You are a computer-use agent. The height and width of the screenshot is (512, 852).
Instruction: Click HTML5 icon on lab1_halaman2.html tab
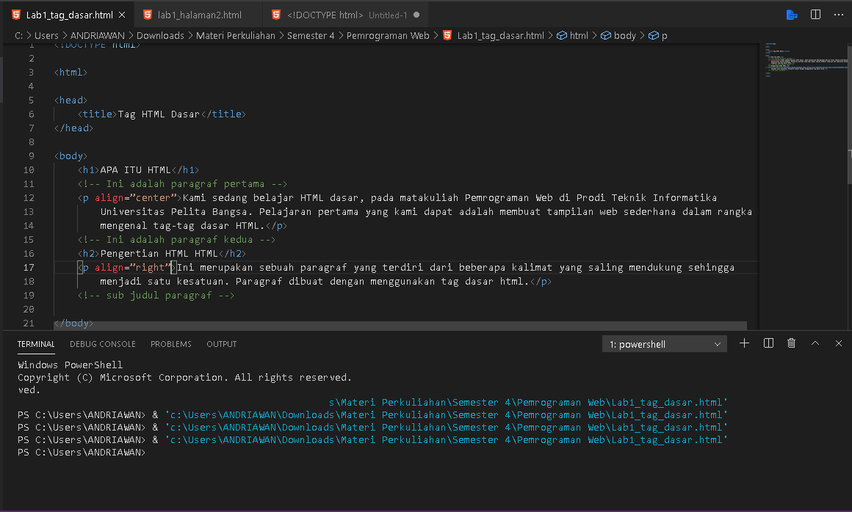[147, 15]
